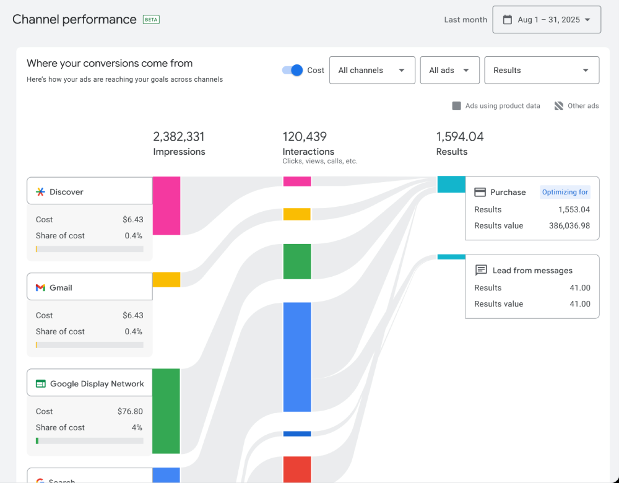
Task: Click the BETA badge next to Channel performance
Action: coord(151,19)
